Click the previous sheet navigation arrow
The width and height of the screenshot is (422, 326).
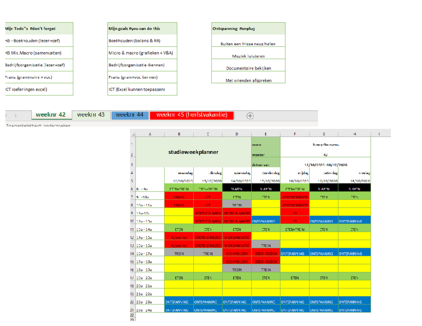click(6, 115)
